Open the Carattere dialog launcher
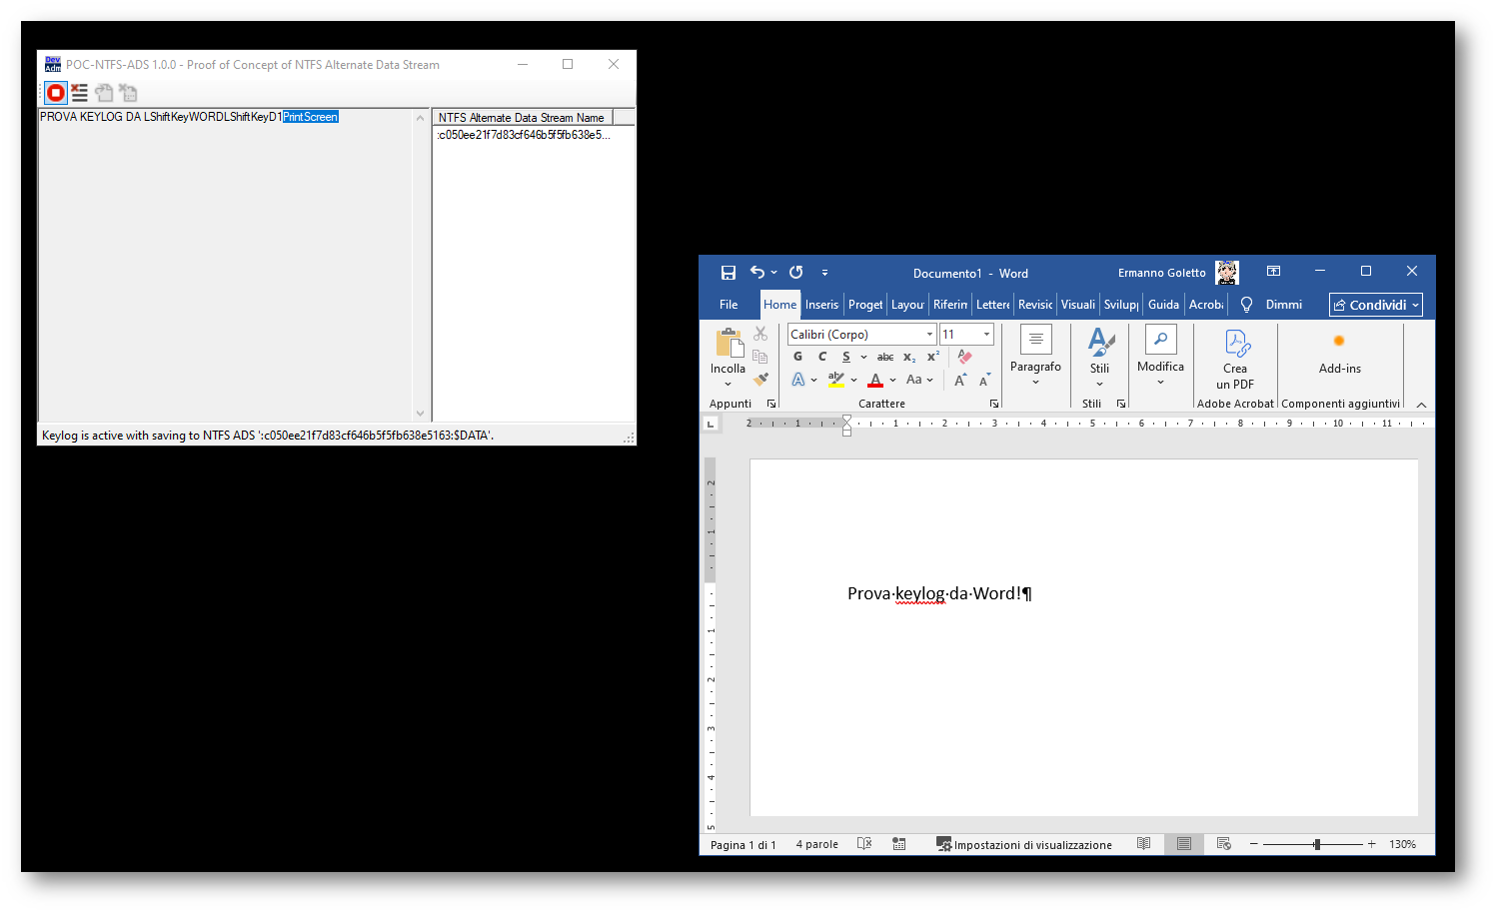Viewport: 1497px width, 914px height. click(x=994, y=404)
